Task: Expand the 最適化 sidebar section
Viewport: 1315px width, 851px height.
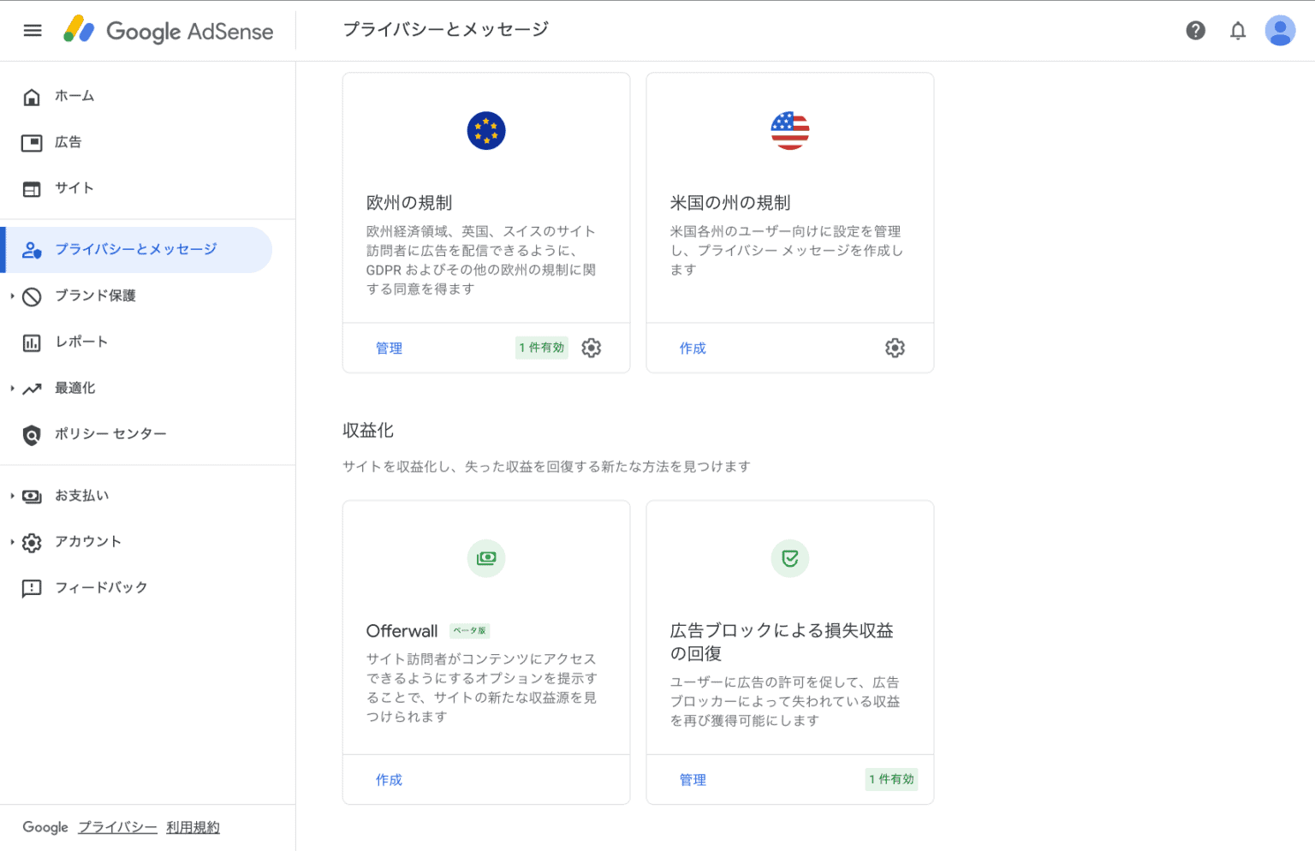Action: pyautogui.click(x=11, y=388)
